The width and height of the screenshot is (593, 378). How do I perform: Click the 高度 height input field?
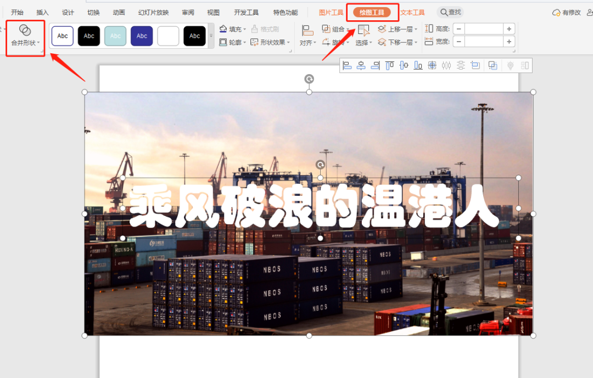pos(484,29)
